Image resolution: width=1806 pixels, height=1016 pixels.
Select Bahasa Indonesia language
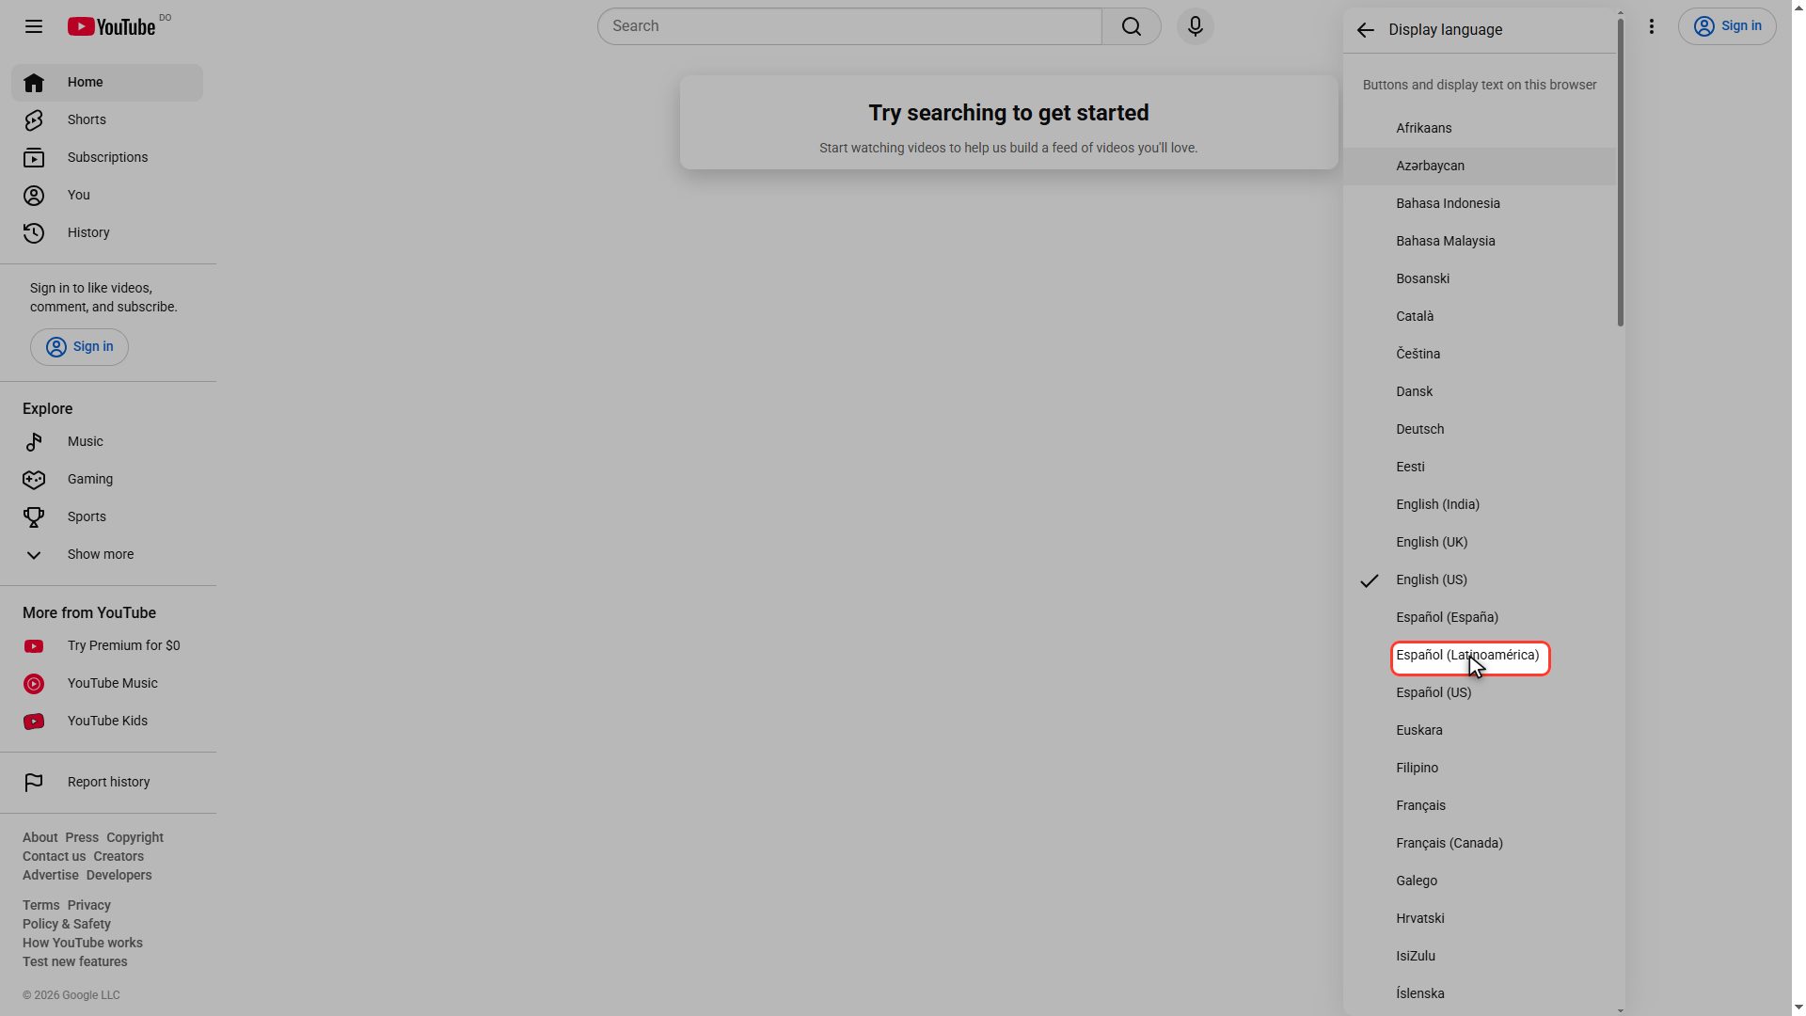(x=1480, y=204)
